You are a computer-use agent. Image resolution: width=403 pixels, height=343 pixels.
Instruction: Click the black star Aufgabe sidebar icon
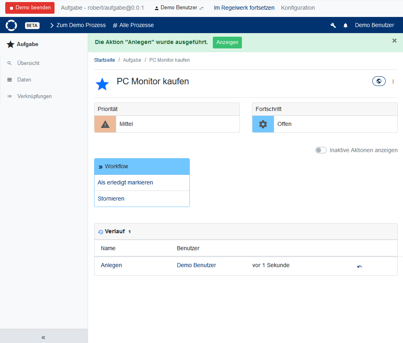point(10,44)
